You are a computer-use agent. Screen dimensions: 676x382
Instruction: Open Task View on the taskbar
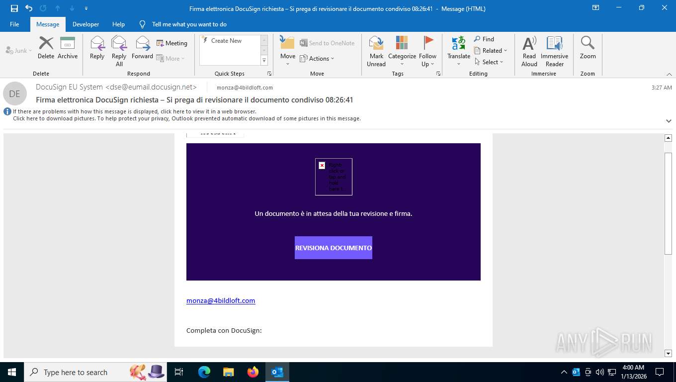179,372
